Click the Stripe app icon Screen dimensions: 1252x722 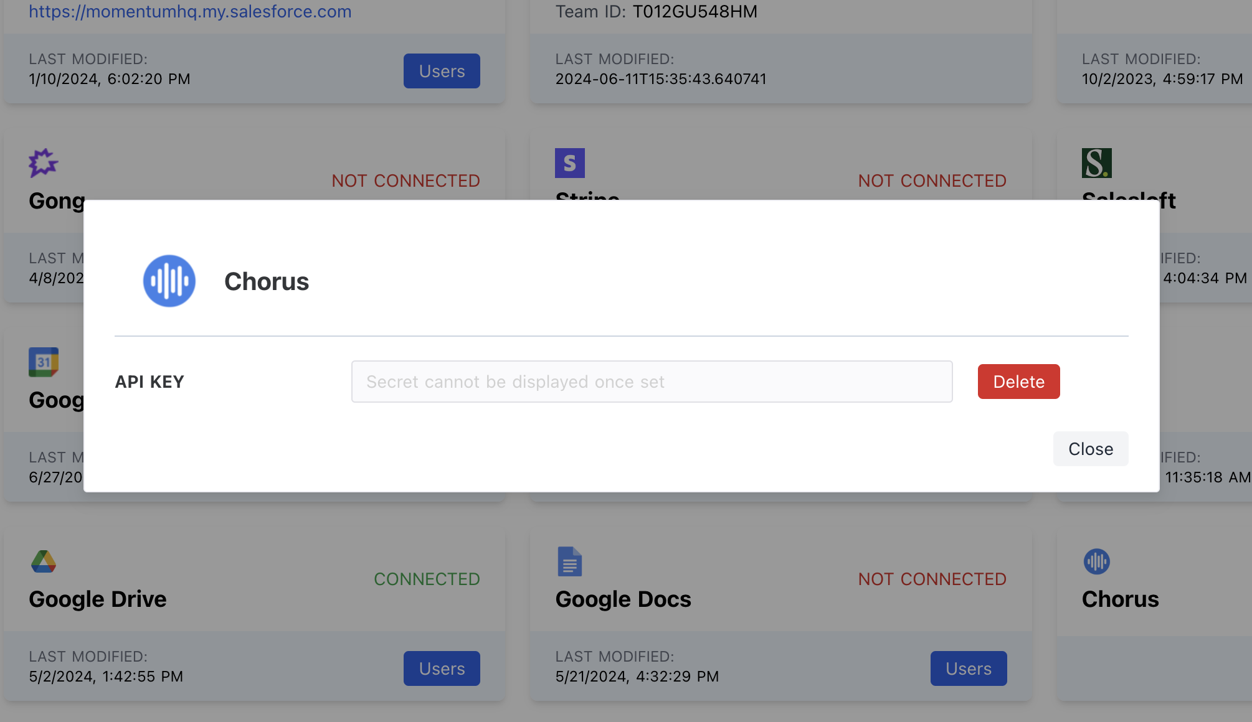point(569,164)
